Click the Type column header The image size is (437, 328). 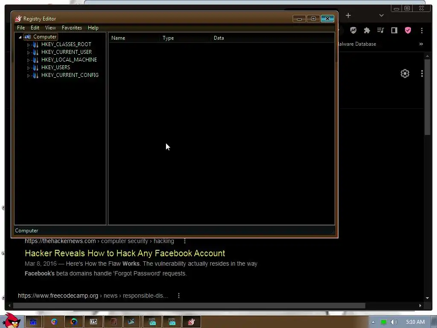coord(185,38)
